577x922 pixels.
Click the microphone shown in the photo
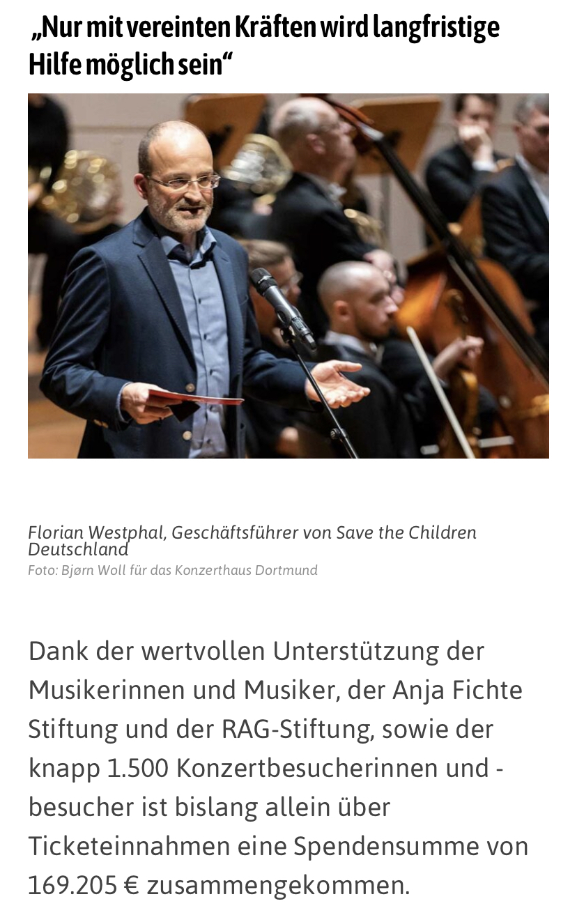(282, 307)
